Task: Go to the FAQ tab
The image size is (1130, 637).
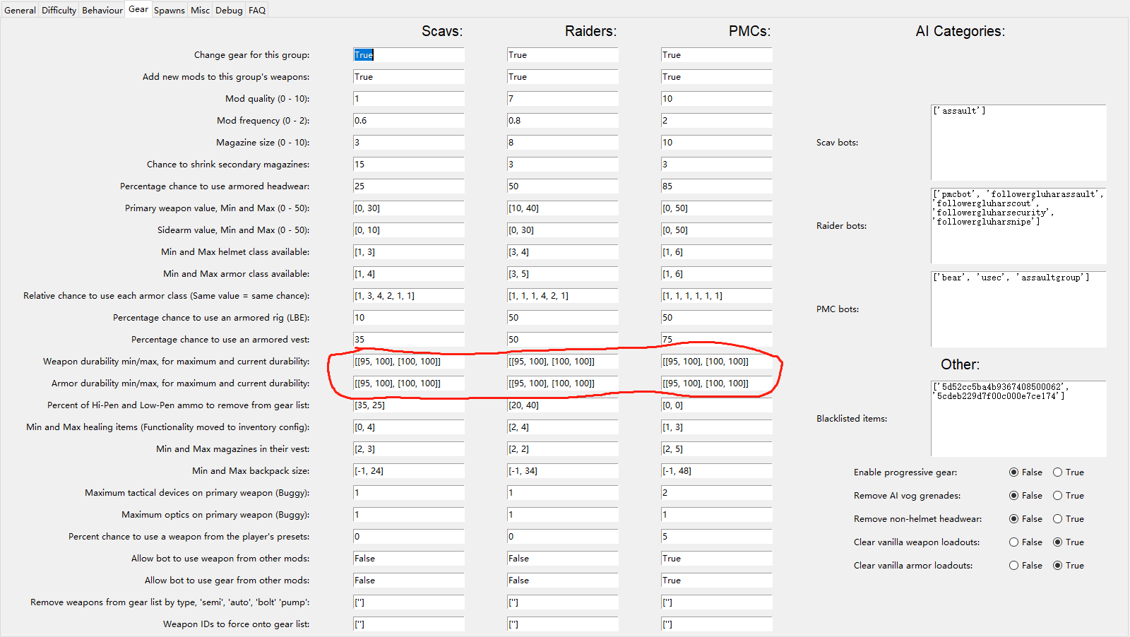Action: point(257,10)
